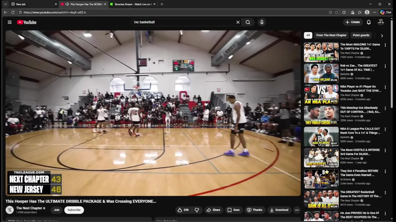The image size is (396, 222).
Task: Open the notifications bell
Action: (368, 22)
